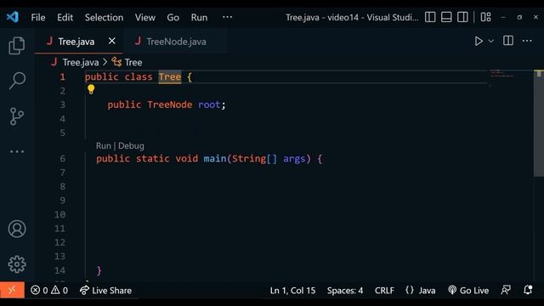Viewport: 544px width, 306px height.
Task: Open the Explorer view
Action: coord(17,45)
